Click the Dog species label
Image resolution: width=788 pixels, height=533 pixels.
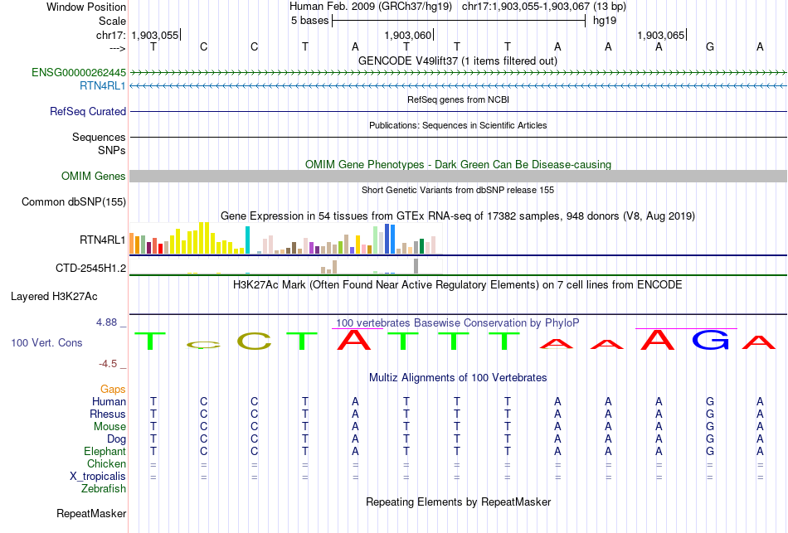point(116,439)
